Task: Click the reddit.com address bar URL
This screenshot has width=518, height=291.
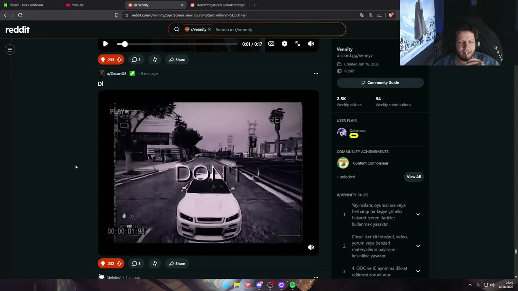Action: pos(189,15)
